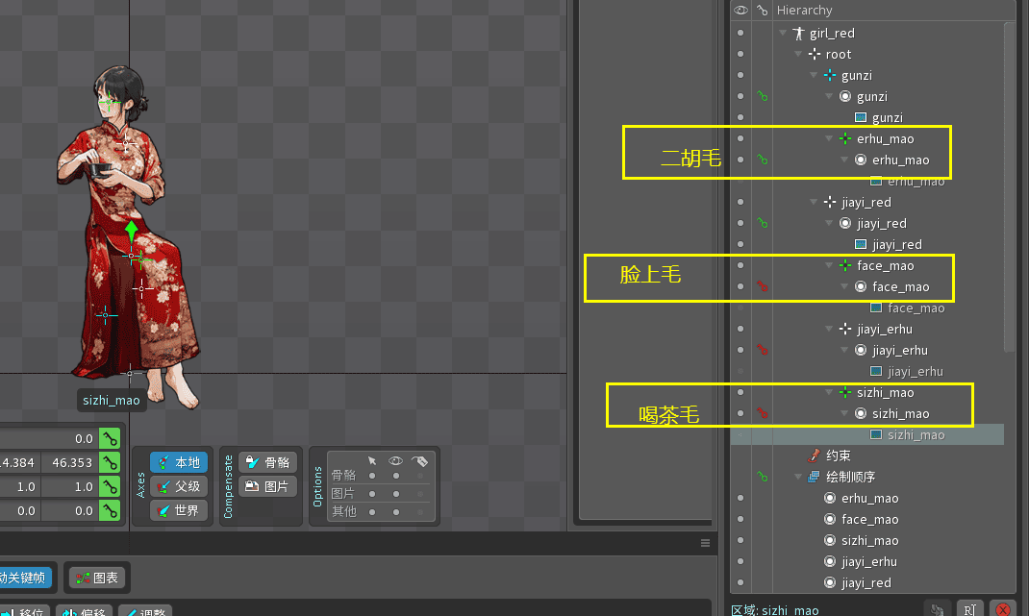Enable 骨骼 bone compensation button
The height and width of the screenshot is (616, 1029).
click(x=268, y=462)
